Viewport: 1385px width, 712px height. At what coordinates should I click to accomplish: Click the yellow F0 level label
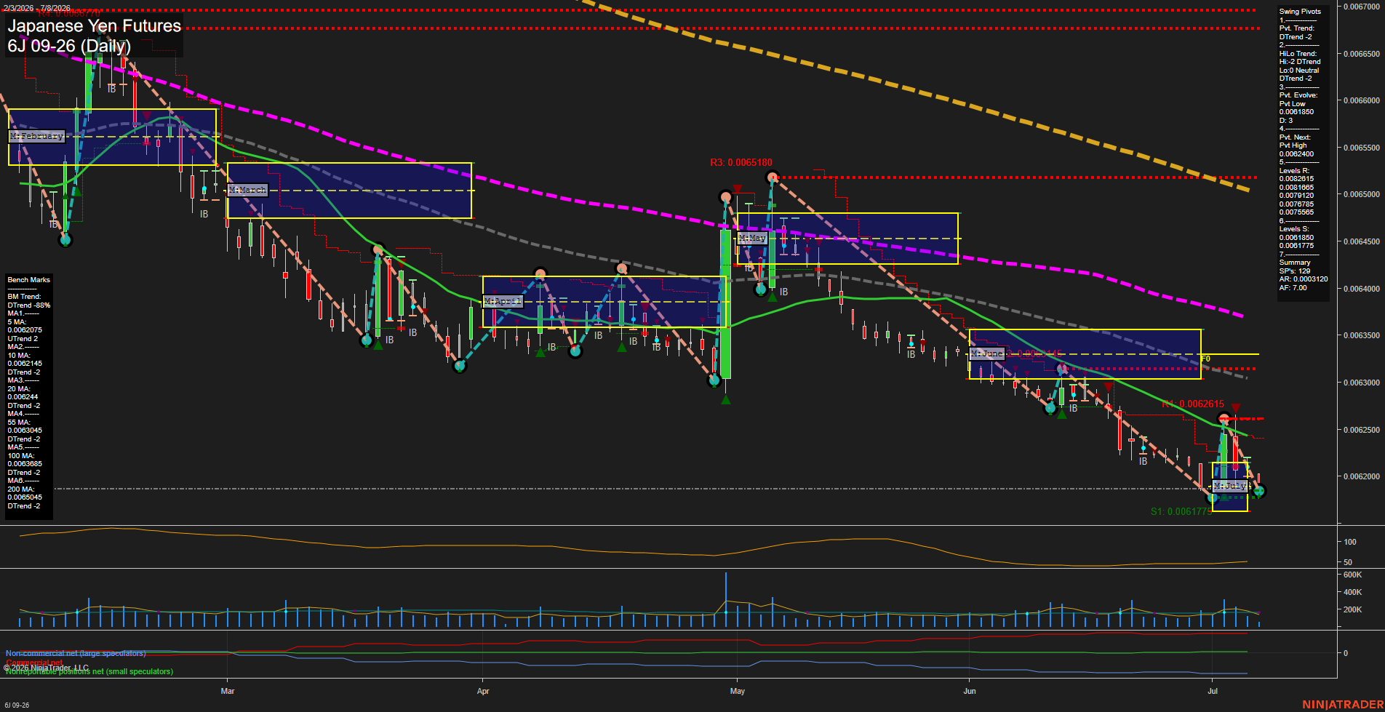(1205, 359)
